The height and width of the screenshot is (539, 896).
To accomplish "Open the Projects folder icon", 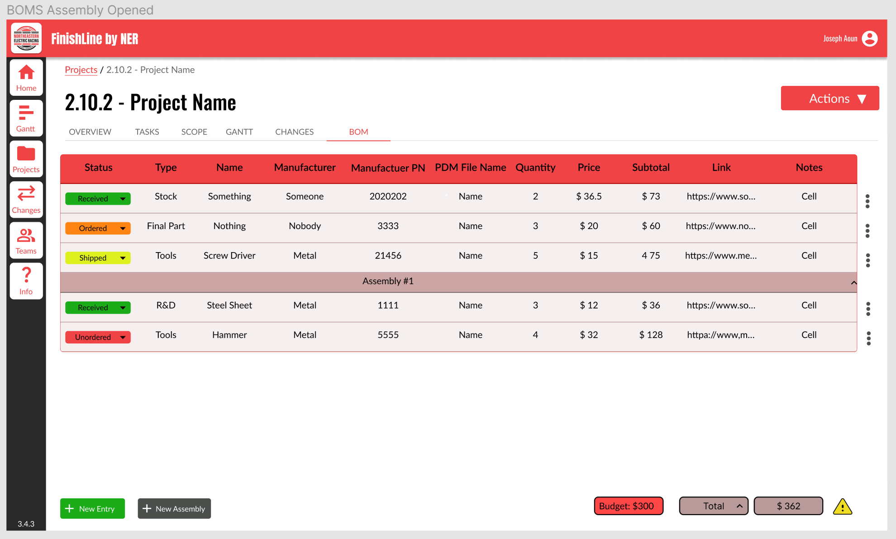I will [x=26, y=158].
